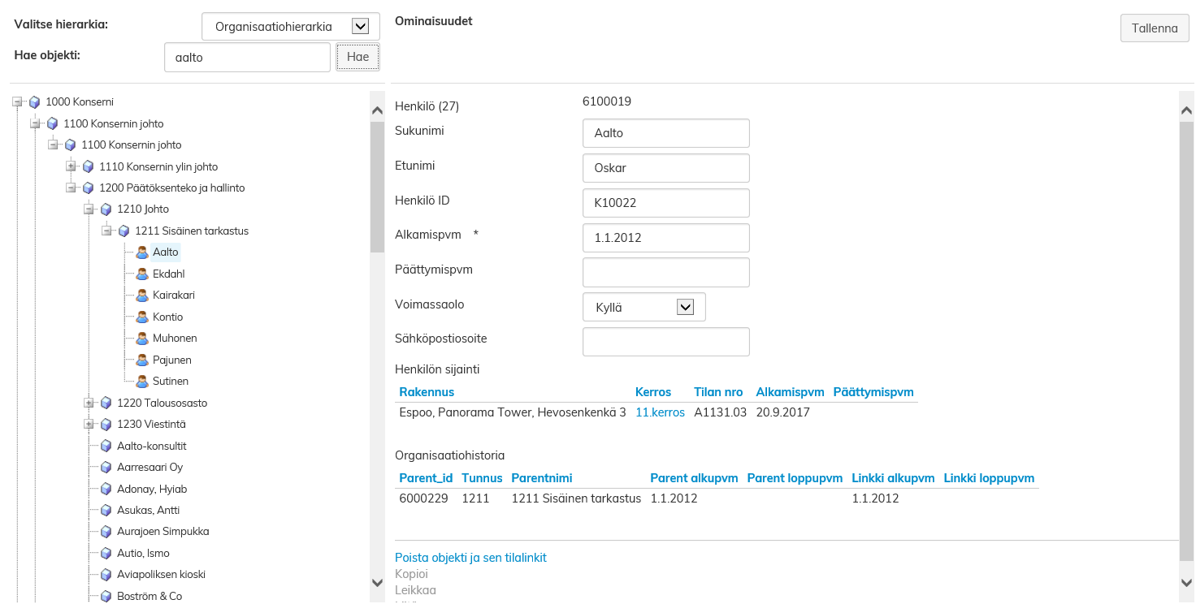Select Pajunen in the tree

click(171, 360)
